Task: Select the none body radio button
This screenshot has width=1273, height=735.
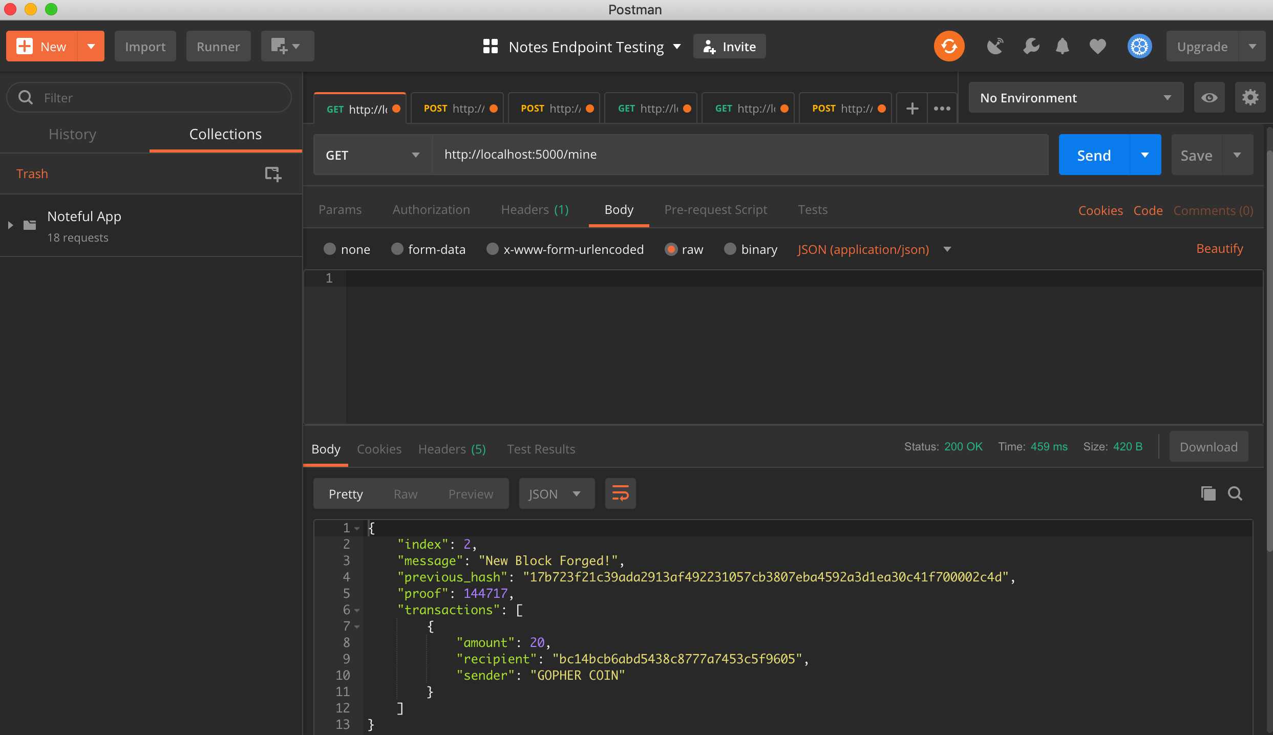Action: click(331, 249)
